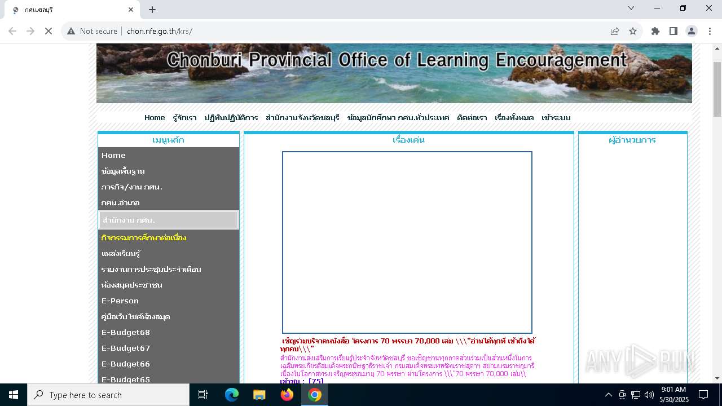722x406 pixels.
Task: Open เรื่องทั้งหมด in the top navigation
Action: (514, 118)
